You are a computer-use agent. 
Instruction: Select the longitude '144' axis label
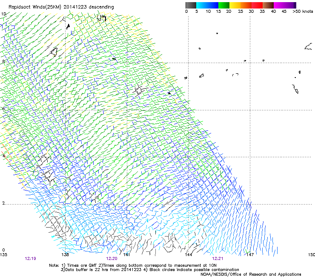pyautogui.click(x=188, y=254)
